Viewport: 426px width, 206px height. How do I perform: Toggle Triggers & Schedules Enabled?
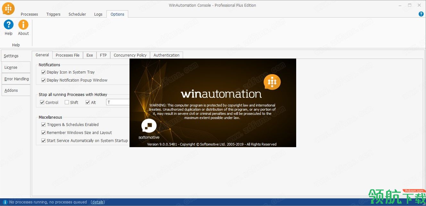(44, 125)
